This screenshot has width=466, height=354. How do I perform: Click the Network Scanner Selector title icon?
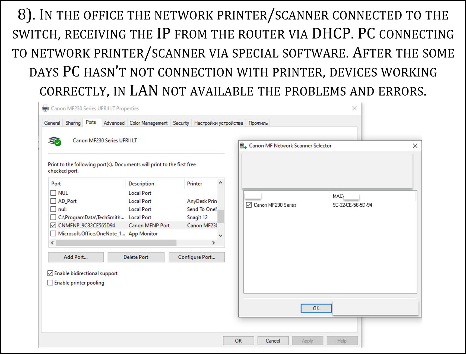243,146
